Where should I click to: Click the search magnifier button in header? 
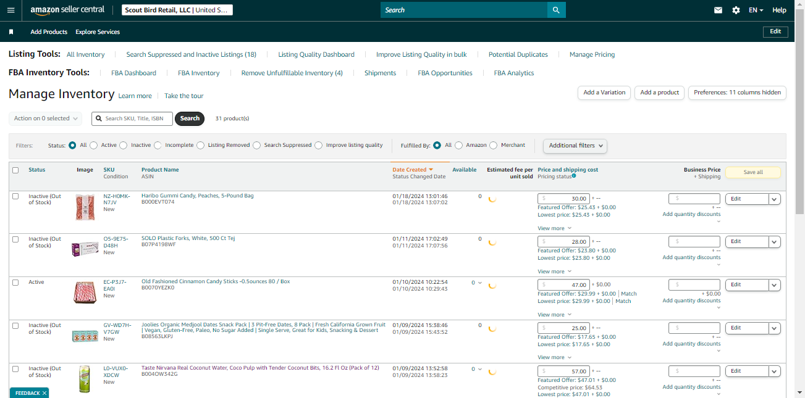pyautogui.click(x=556, y=10)
